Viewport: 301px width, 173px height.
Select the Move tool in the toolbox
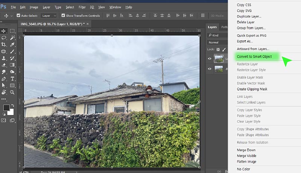point(3,31)
